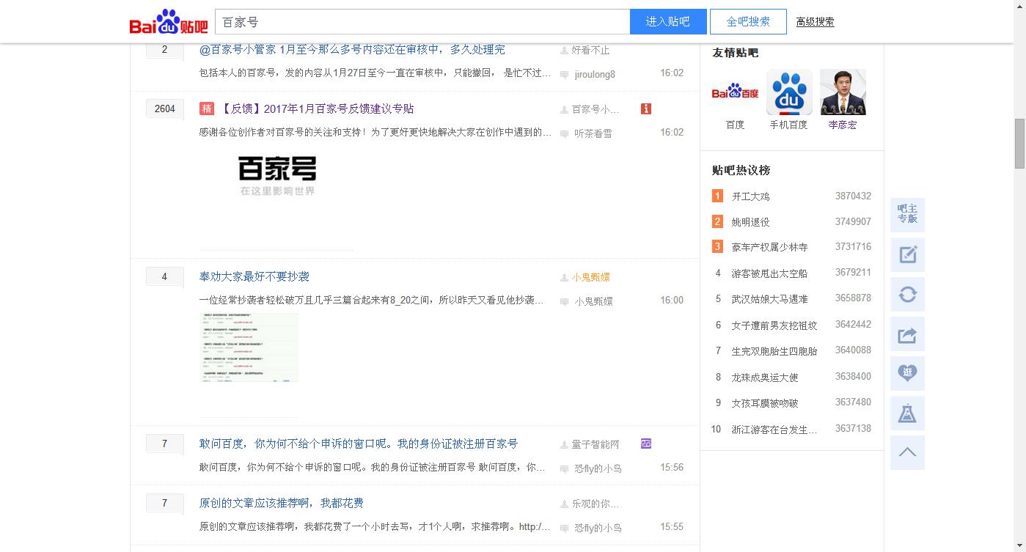Open post @百家号小管家 1月至今那么多号内容还在审核中
This screenshot has width=1026, height=552.
click(x=352, y=50)
